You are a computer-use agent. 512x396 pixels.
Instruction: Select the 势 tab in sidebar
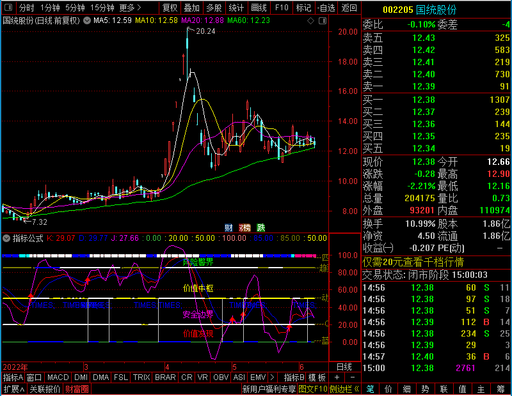425,389
